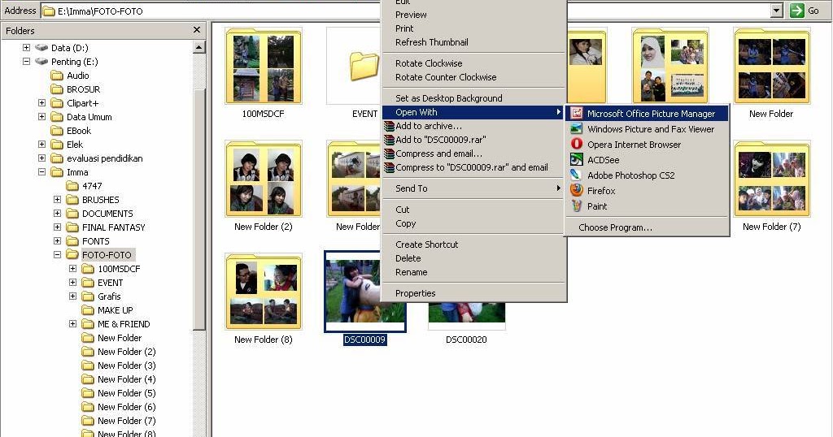The width and height of the screenshot is (833, 437).
Task: Click Refresh Thumbnail menu entry
Action: pyautogui.click(x=473, y=42)
